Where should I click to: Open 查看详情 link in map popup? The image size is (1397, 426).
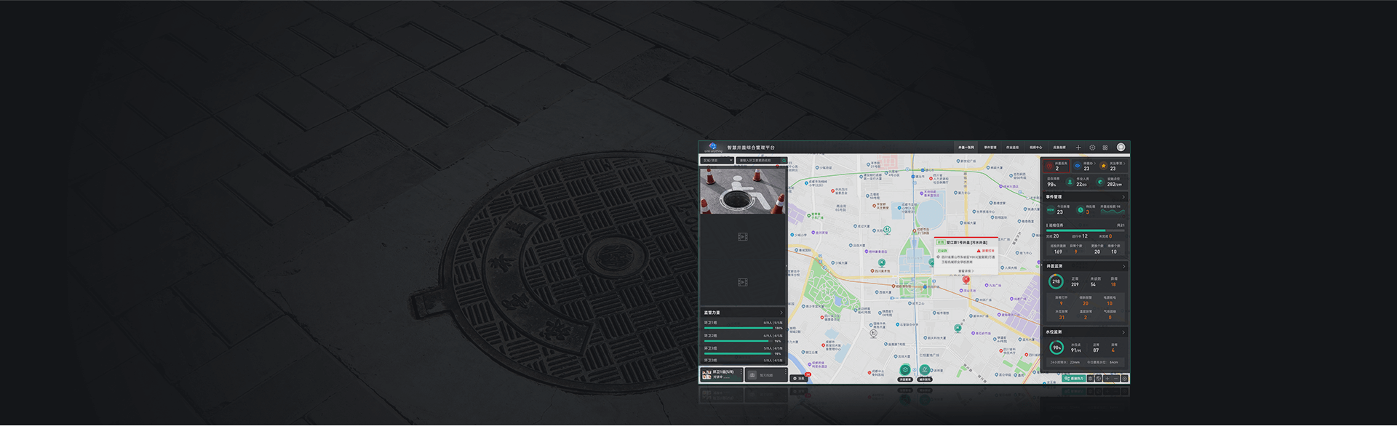pyautogui.click(x=966, y=271)
